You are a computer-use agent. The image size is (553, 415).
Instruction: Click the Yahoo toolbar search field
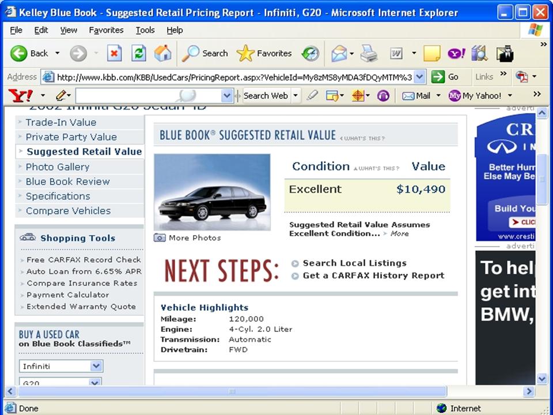[147, 96]
